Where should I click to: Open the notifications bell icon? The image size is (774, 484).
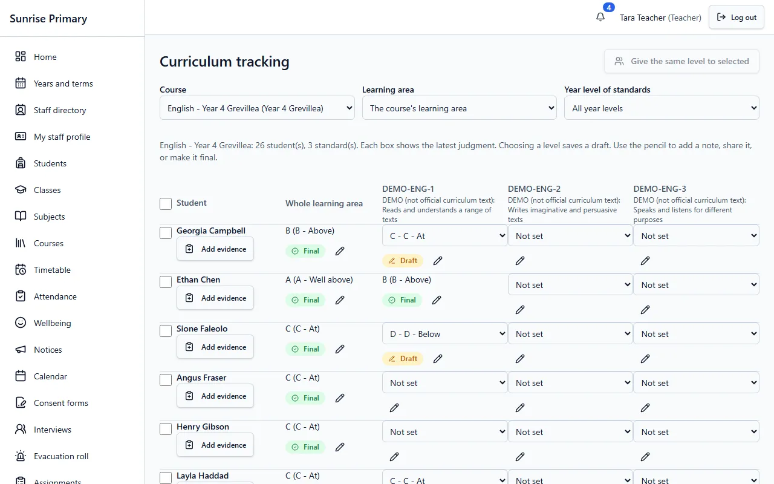[x=600, y=18]
